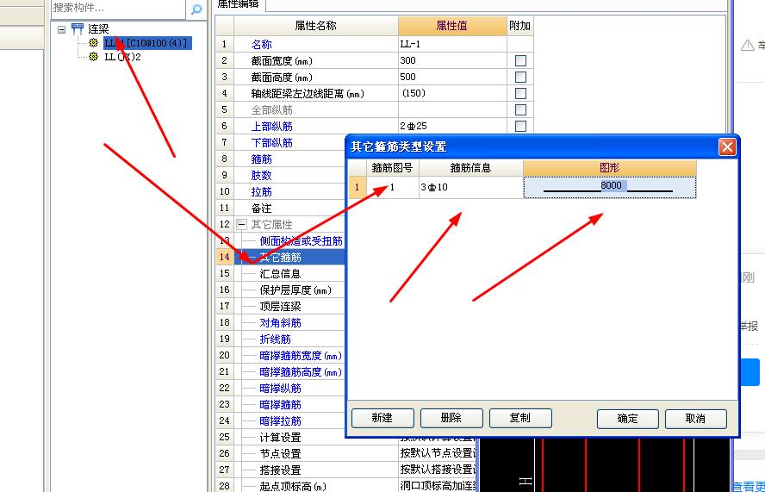
Task: Click the 属性值 column header
Action: [x=452, y=26]
